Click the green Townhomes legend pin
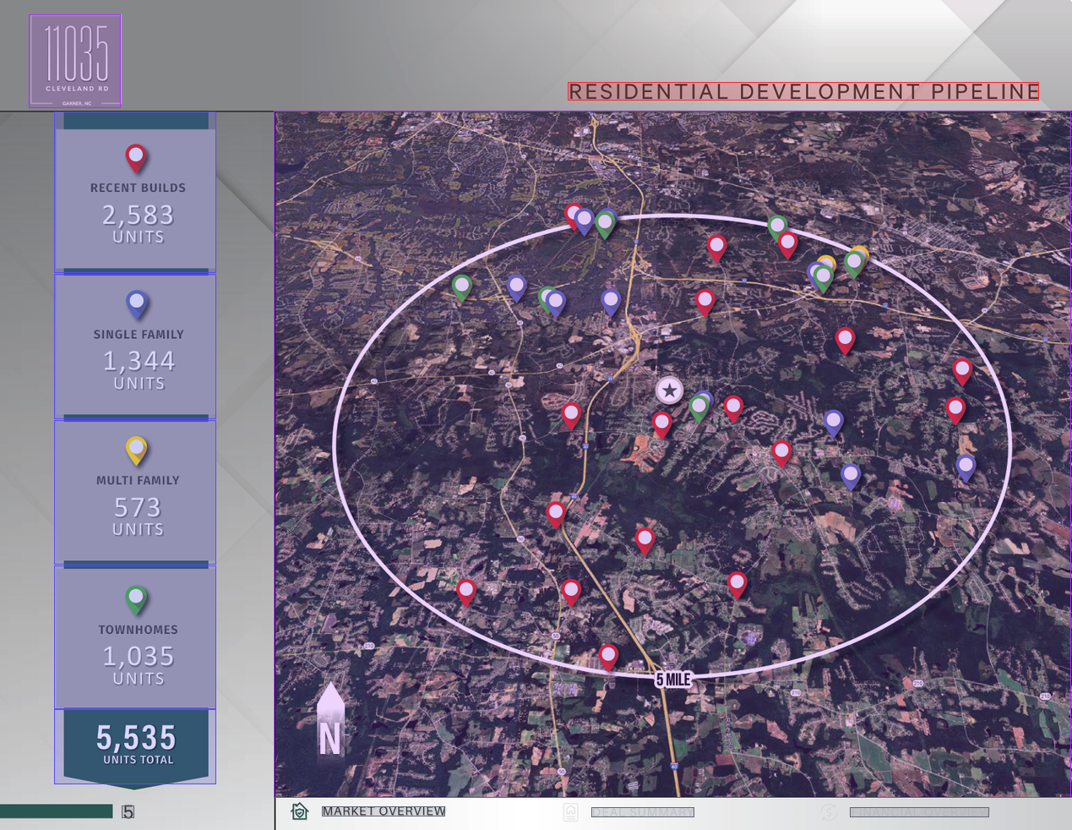Viewport: 1072px width, 830px height. tap(136, 600)
